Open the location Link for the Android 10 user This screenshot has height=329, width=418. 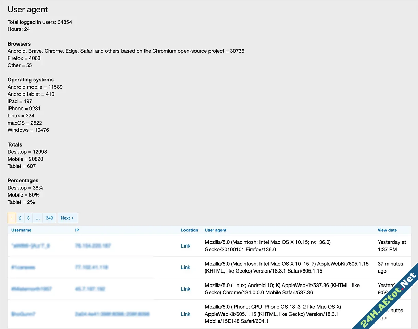click(186, 289)
